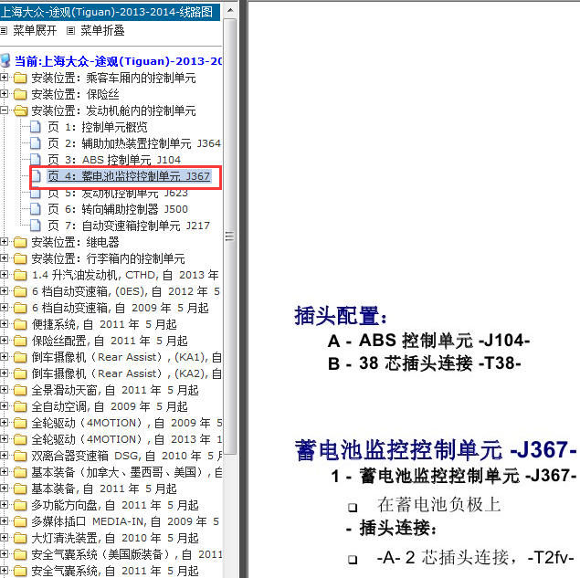Expand 全景滑动天窗 folder

click(4, 389)
